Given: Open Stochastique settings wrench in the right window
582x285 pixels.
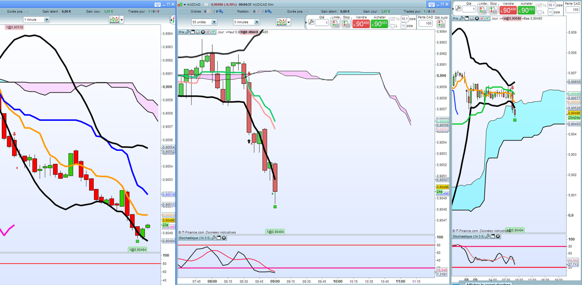Looking at the screenshot, I should pyautogui.click(x=488, y=236).
